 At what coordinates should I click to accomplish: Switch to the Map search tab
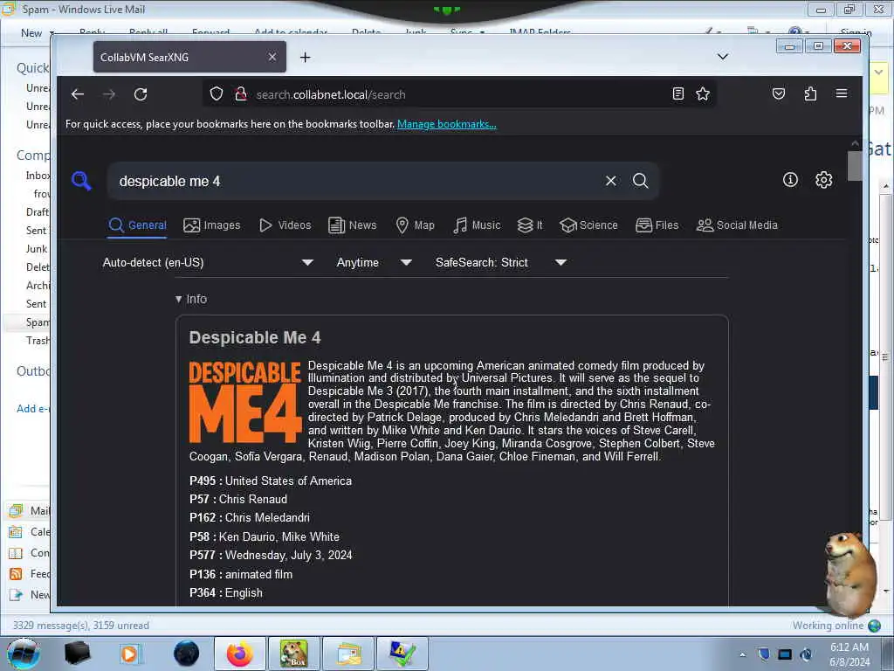click(x=415, y=225)
